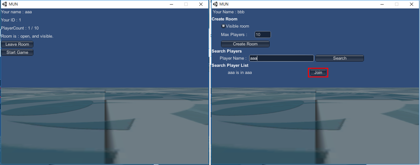Select 'PlayerCount : 1 / 10' text

(20, 28)
